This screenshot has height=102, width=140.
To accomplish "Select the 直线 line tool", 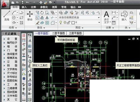I will pyautogui.click(x=7, y=15).
